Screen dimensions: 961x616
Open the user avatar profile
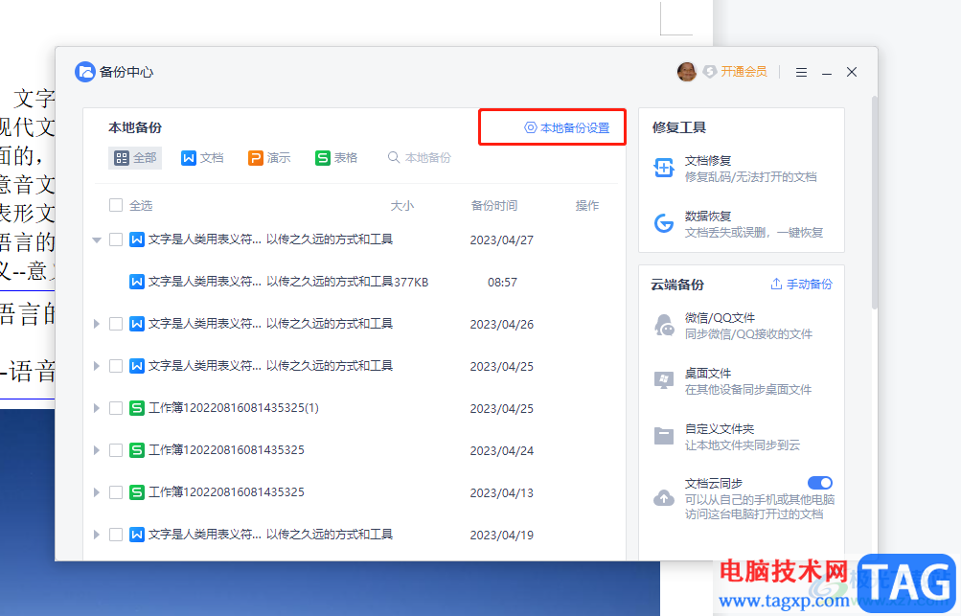click(686, 72)
